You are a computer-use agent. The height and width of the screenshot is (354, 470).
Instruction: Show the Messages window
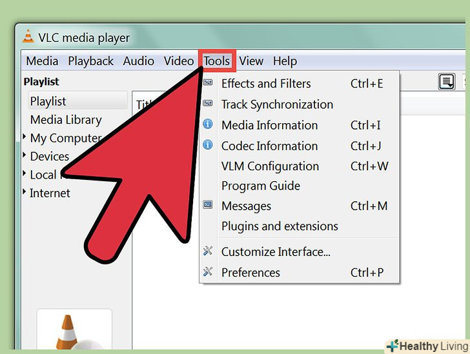tap(299, 206)
